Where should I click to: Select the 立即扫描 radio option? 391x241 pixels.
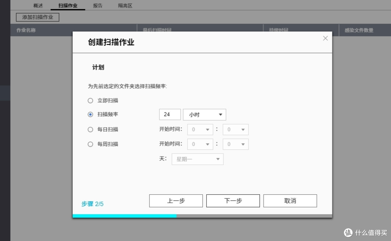click(90, 100)
